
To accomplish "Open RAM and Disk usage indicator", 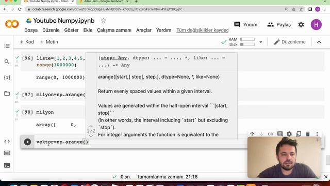I will [x=242, y=42].
